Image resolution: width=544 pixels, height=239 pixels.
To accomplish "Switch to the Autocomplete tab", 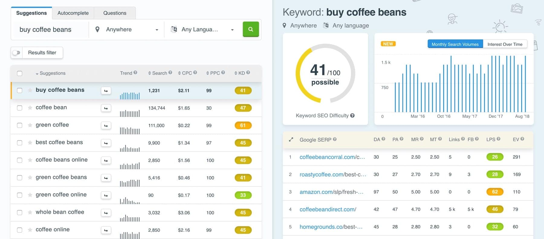I will point(73,13).
